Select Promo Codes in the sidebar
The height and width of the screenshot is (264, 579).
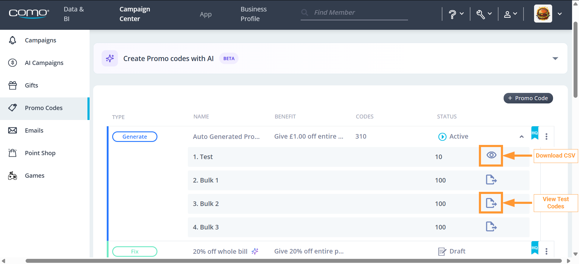(45, 108)
